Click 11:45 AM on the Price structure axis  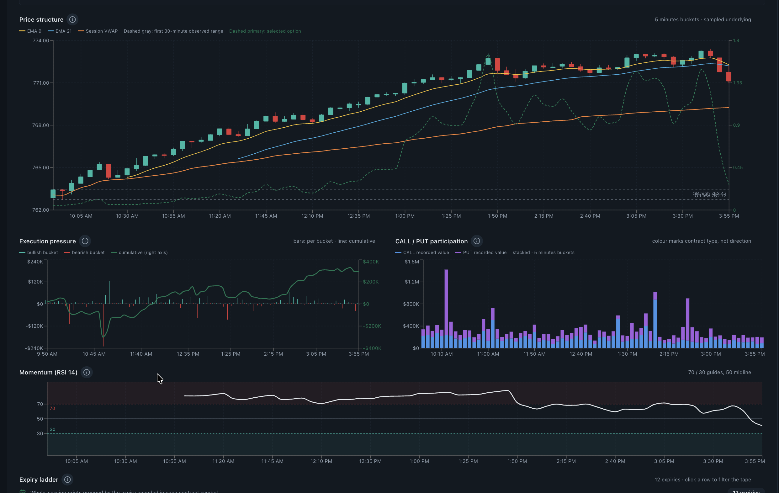pos(266,216)
